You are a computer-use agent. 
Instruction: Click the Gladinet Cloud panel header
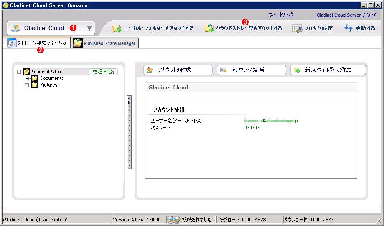251,87
